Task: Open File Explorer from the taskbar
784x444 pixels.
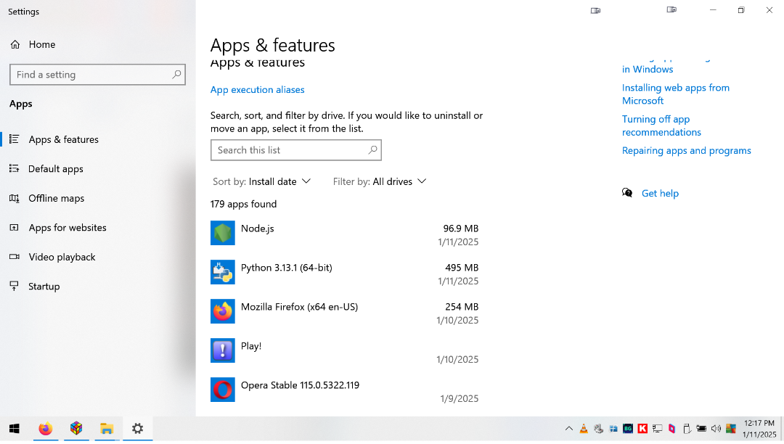Action: (x=107, y=428)
